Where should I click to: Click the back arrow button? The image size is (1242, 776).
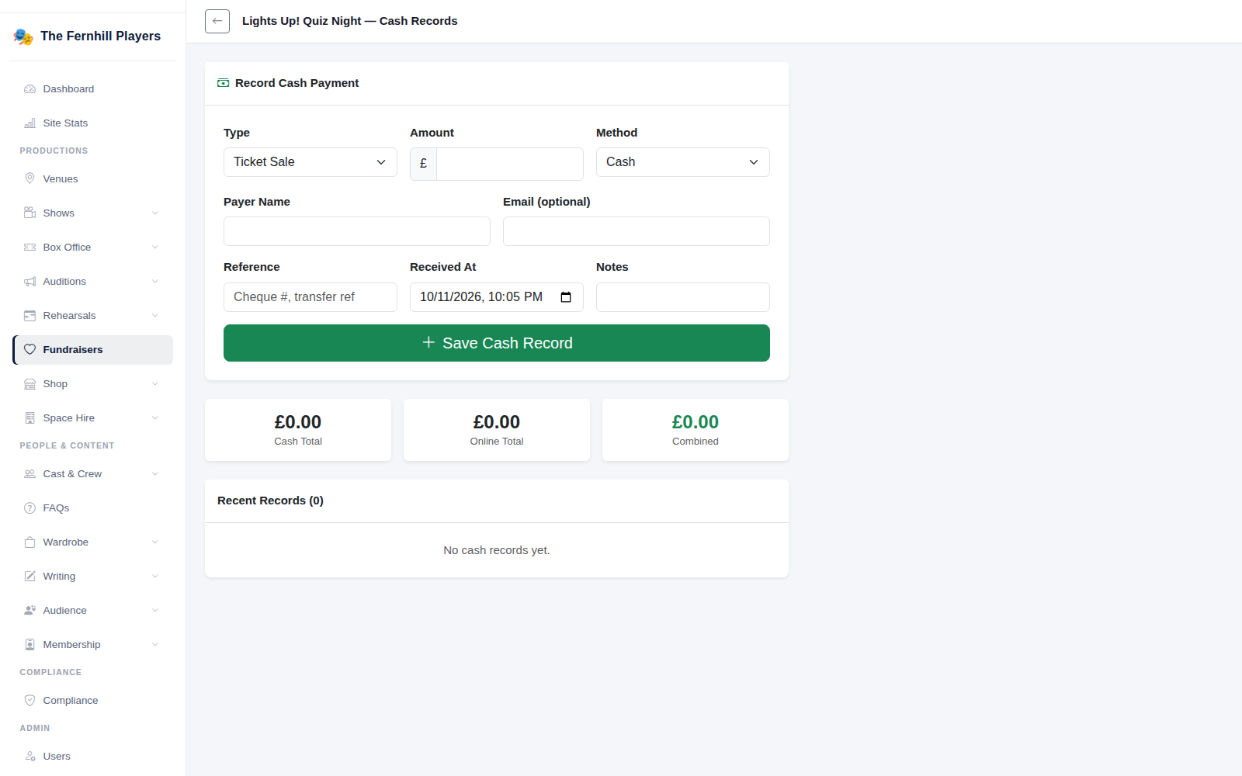[217, 21]
